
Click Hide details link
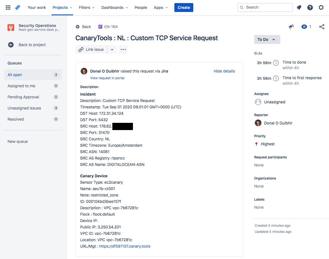(x=224, y=71)
